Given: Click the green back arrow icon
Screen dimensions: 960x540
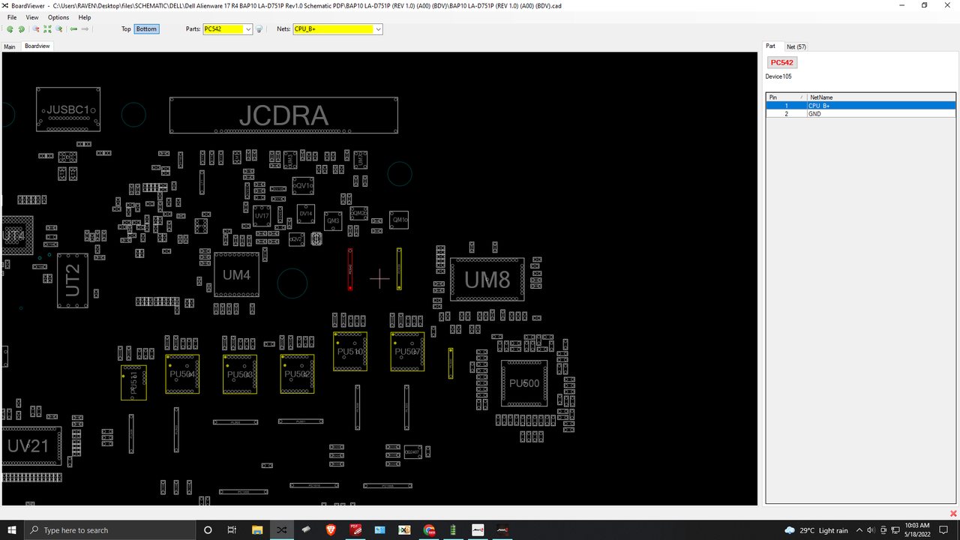Looking at the screenshot, I should tap(73, 29).
